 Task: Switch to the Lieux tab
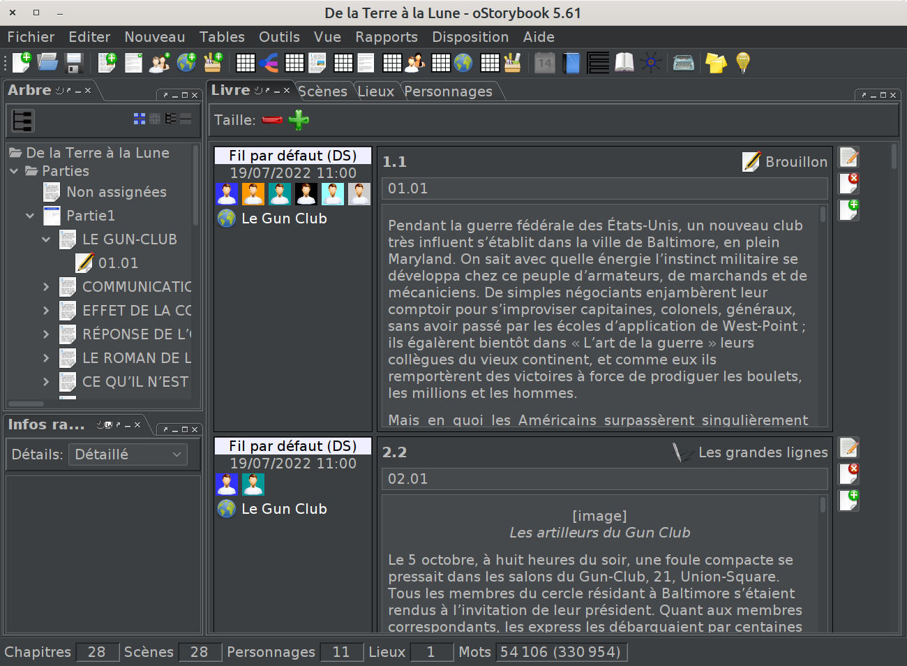(x=375, y=91)
